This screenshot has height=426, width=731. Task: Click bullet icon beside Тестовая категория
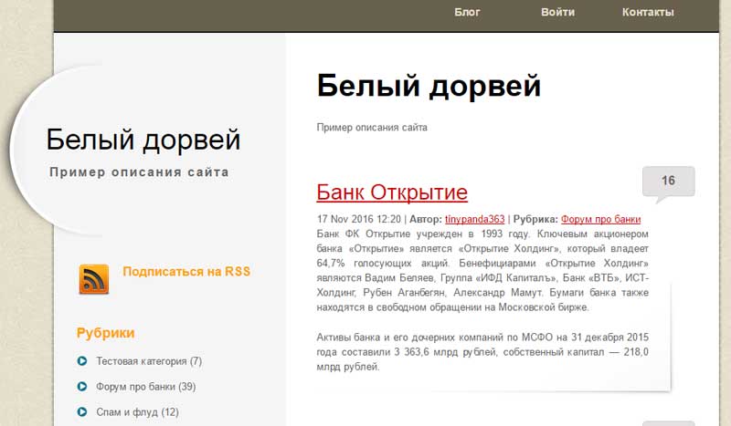[82, 361]
